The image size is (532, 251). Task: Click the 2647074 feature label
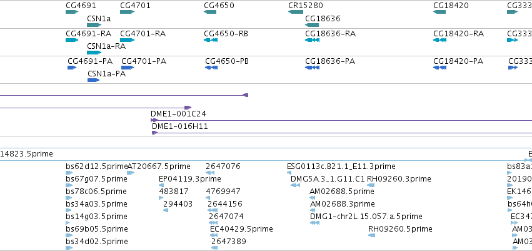tap(226, 217)
